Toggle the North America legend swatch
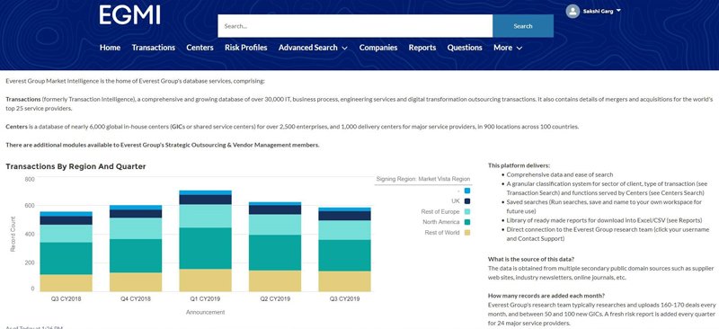This screenshot has height=329, width=719. [466, 222]
